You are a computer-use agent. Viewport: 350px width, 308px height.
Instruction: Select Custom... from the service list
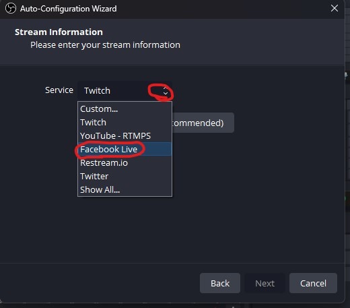tap(125, 109)
